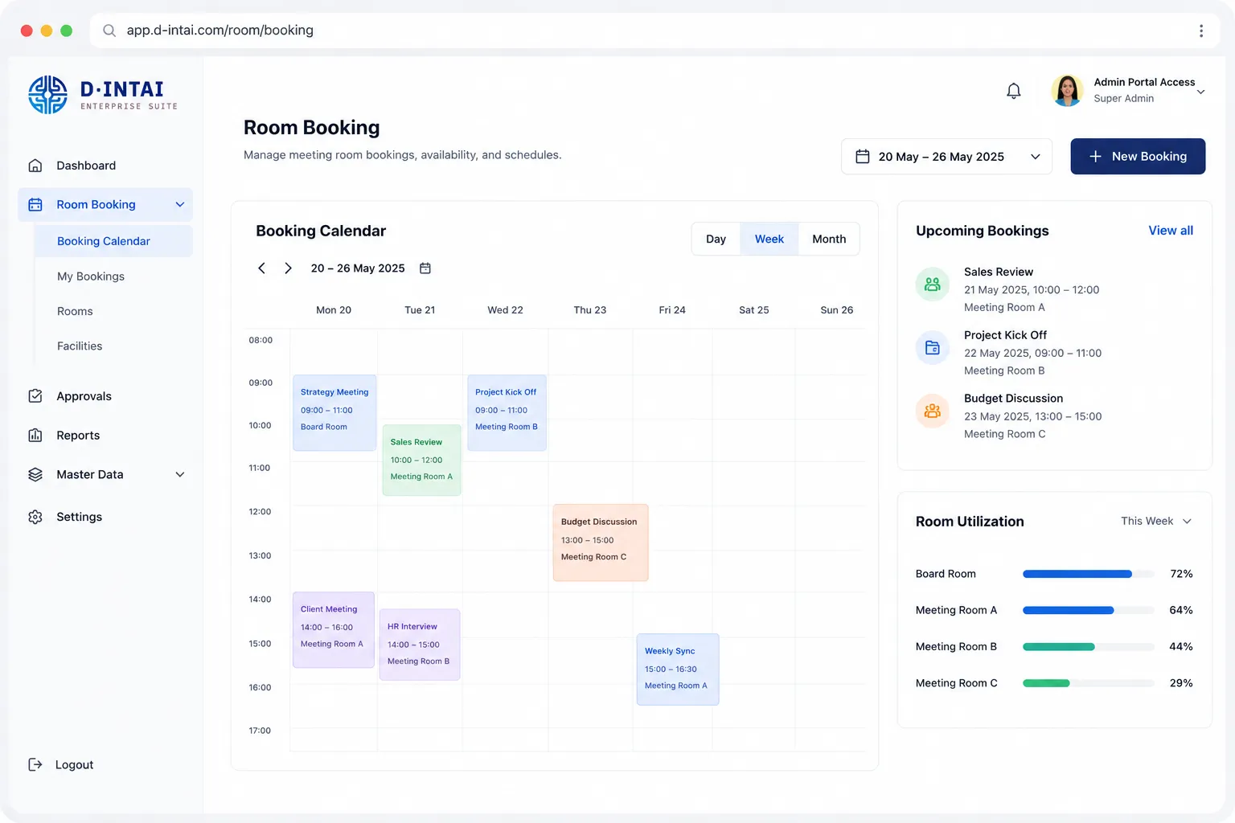
Task: Click the Project Kick Off blue folder icon
Action: click(x=933, y=348)
